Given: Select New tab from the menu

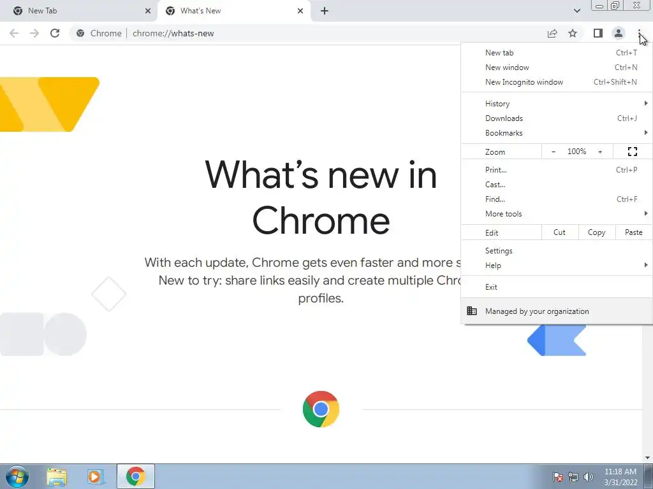Looking at the screenshot, I should pos(557,53).
